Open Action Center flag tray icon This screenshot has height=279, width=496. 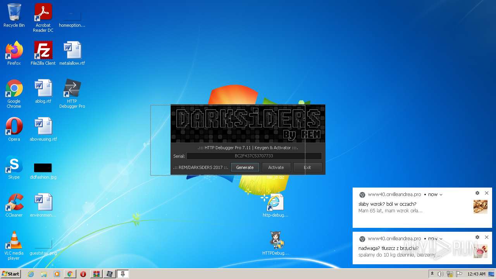click(x=459, y=274)
